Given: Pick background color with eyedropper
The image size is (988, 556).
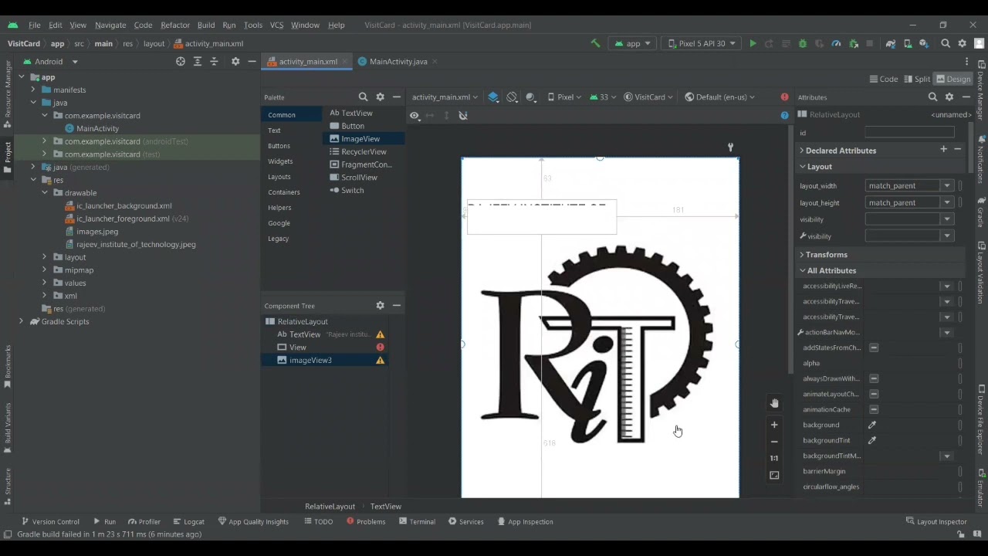Looking at the screenshot, I should click(x=872, y=425).
